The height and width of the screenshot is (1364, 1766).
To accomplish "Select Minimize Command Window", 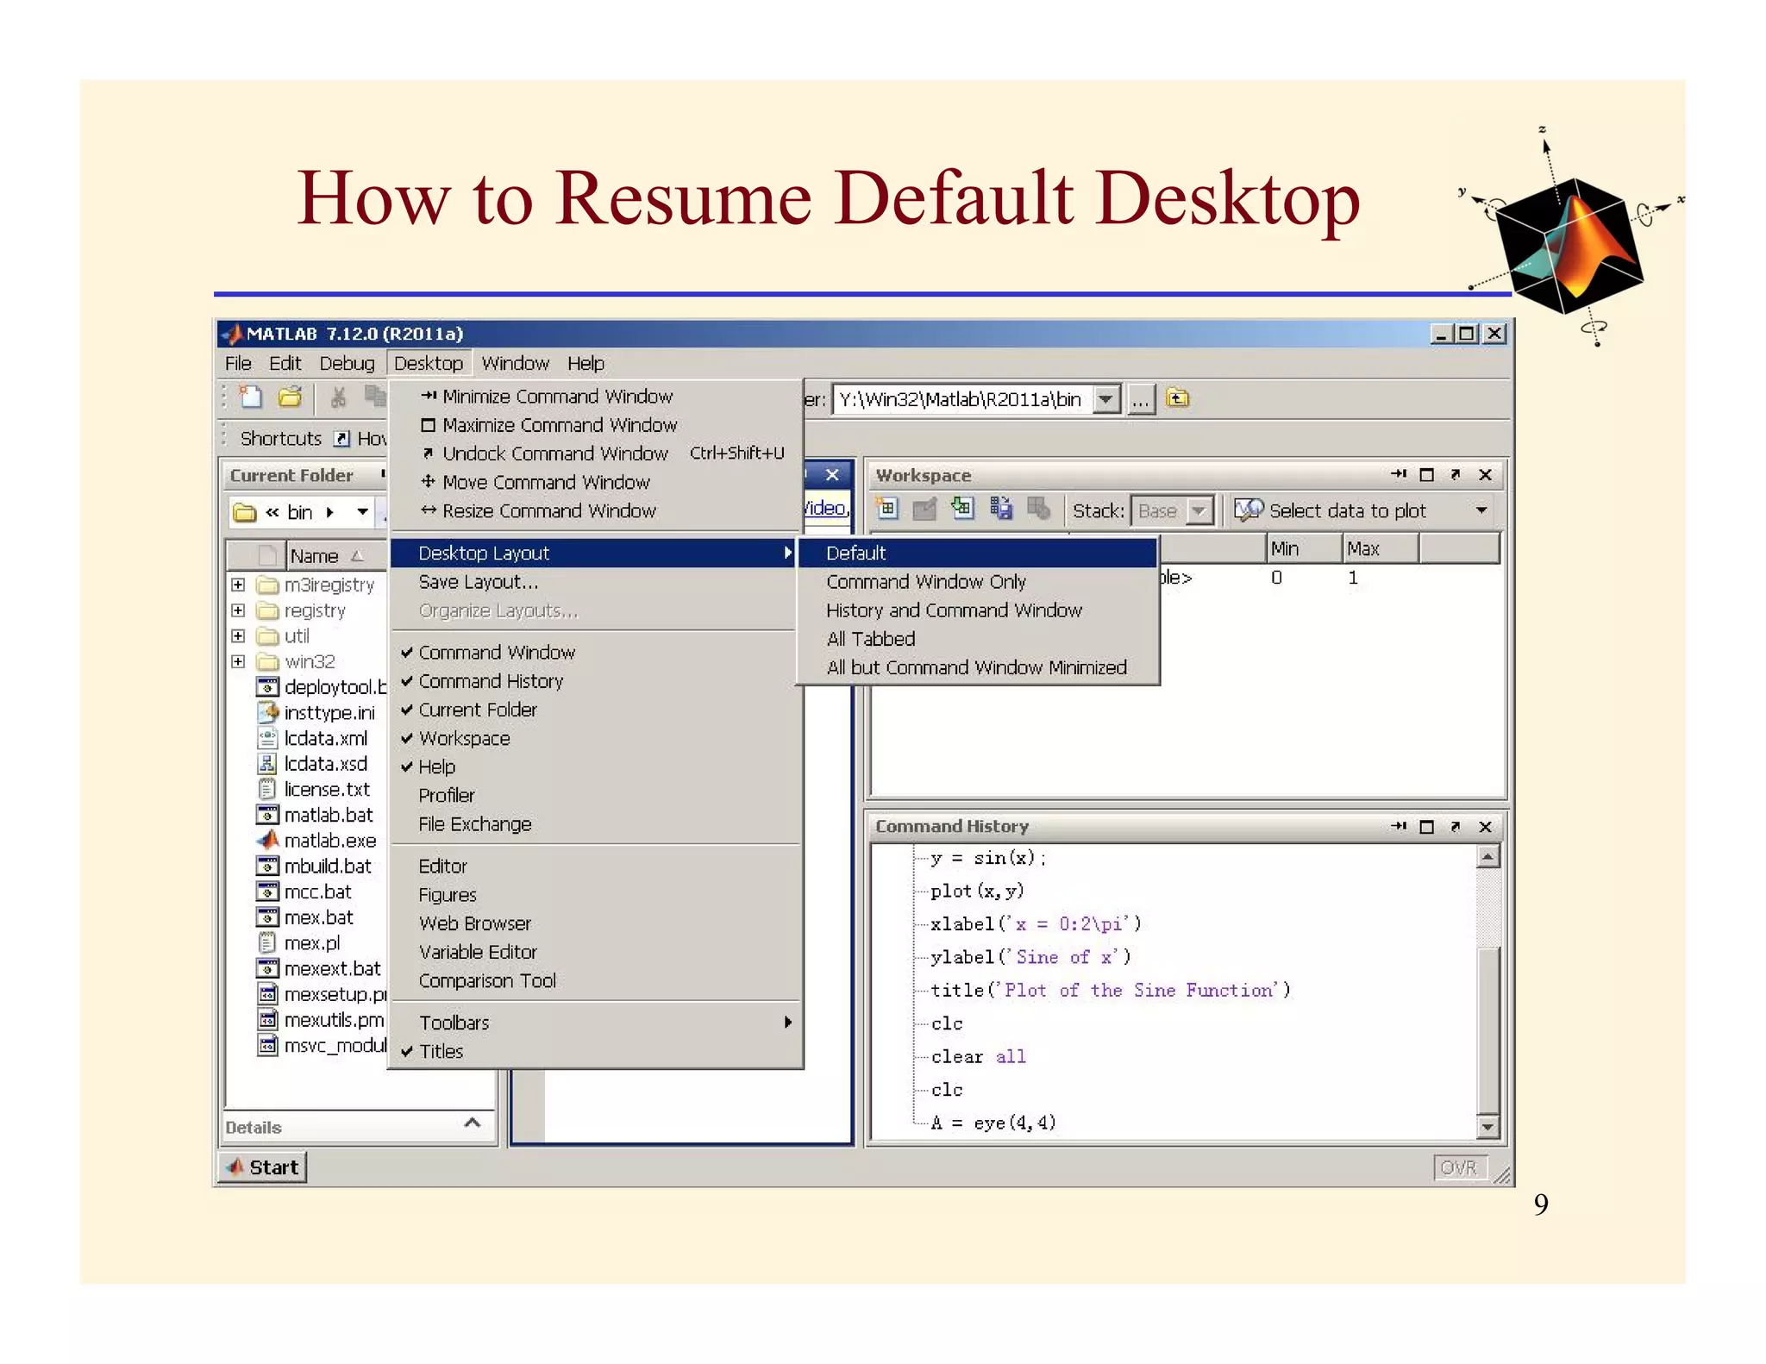I will pyautogui.click(x=595, y=396).
